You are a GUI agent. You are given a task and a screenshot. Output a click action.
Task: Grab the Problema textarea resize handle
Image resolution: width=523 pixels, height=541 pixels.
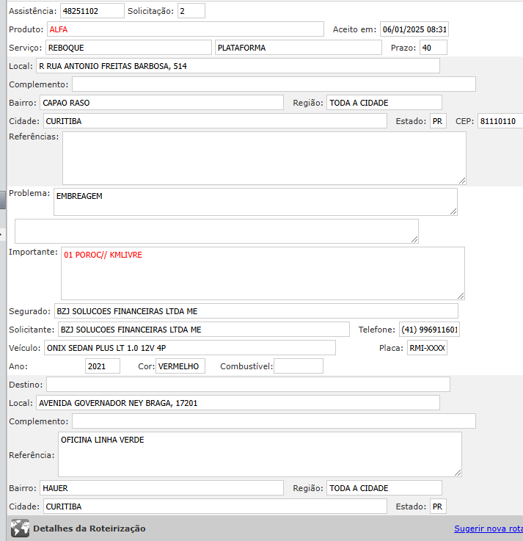click(x=453, y=211)
